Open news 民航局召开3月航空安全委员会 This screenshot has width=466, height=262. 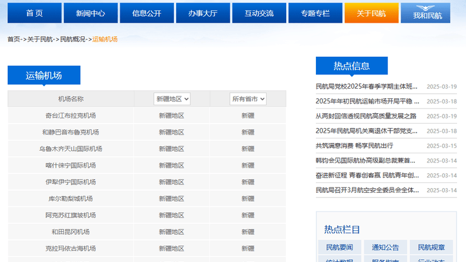tap(368, 190)
